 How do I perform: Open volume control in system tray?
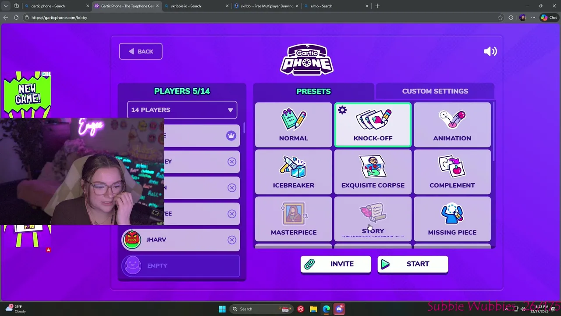coord(523,309)
